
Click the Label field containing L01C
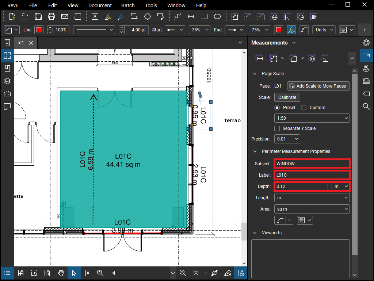coord(312,175)
